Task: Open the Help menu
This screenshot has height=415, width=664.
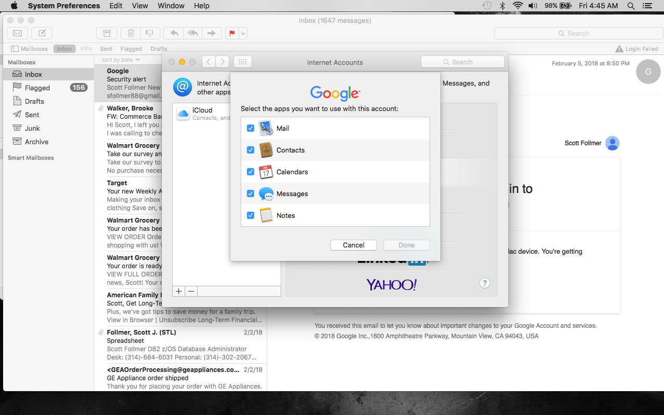Action: pos(202,6)
